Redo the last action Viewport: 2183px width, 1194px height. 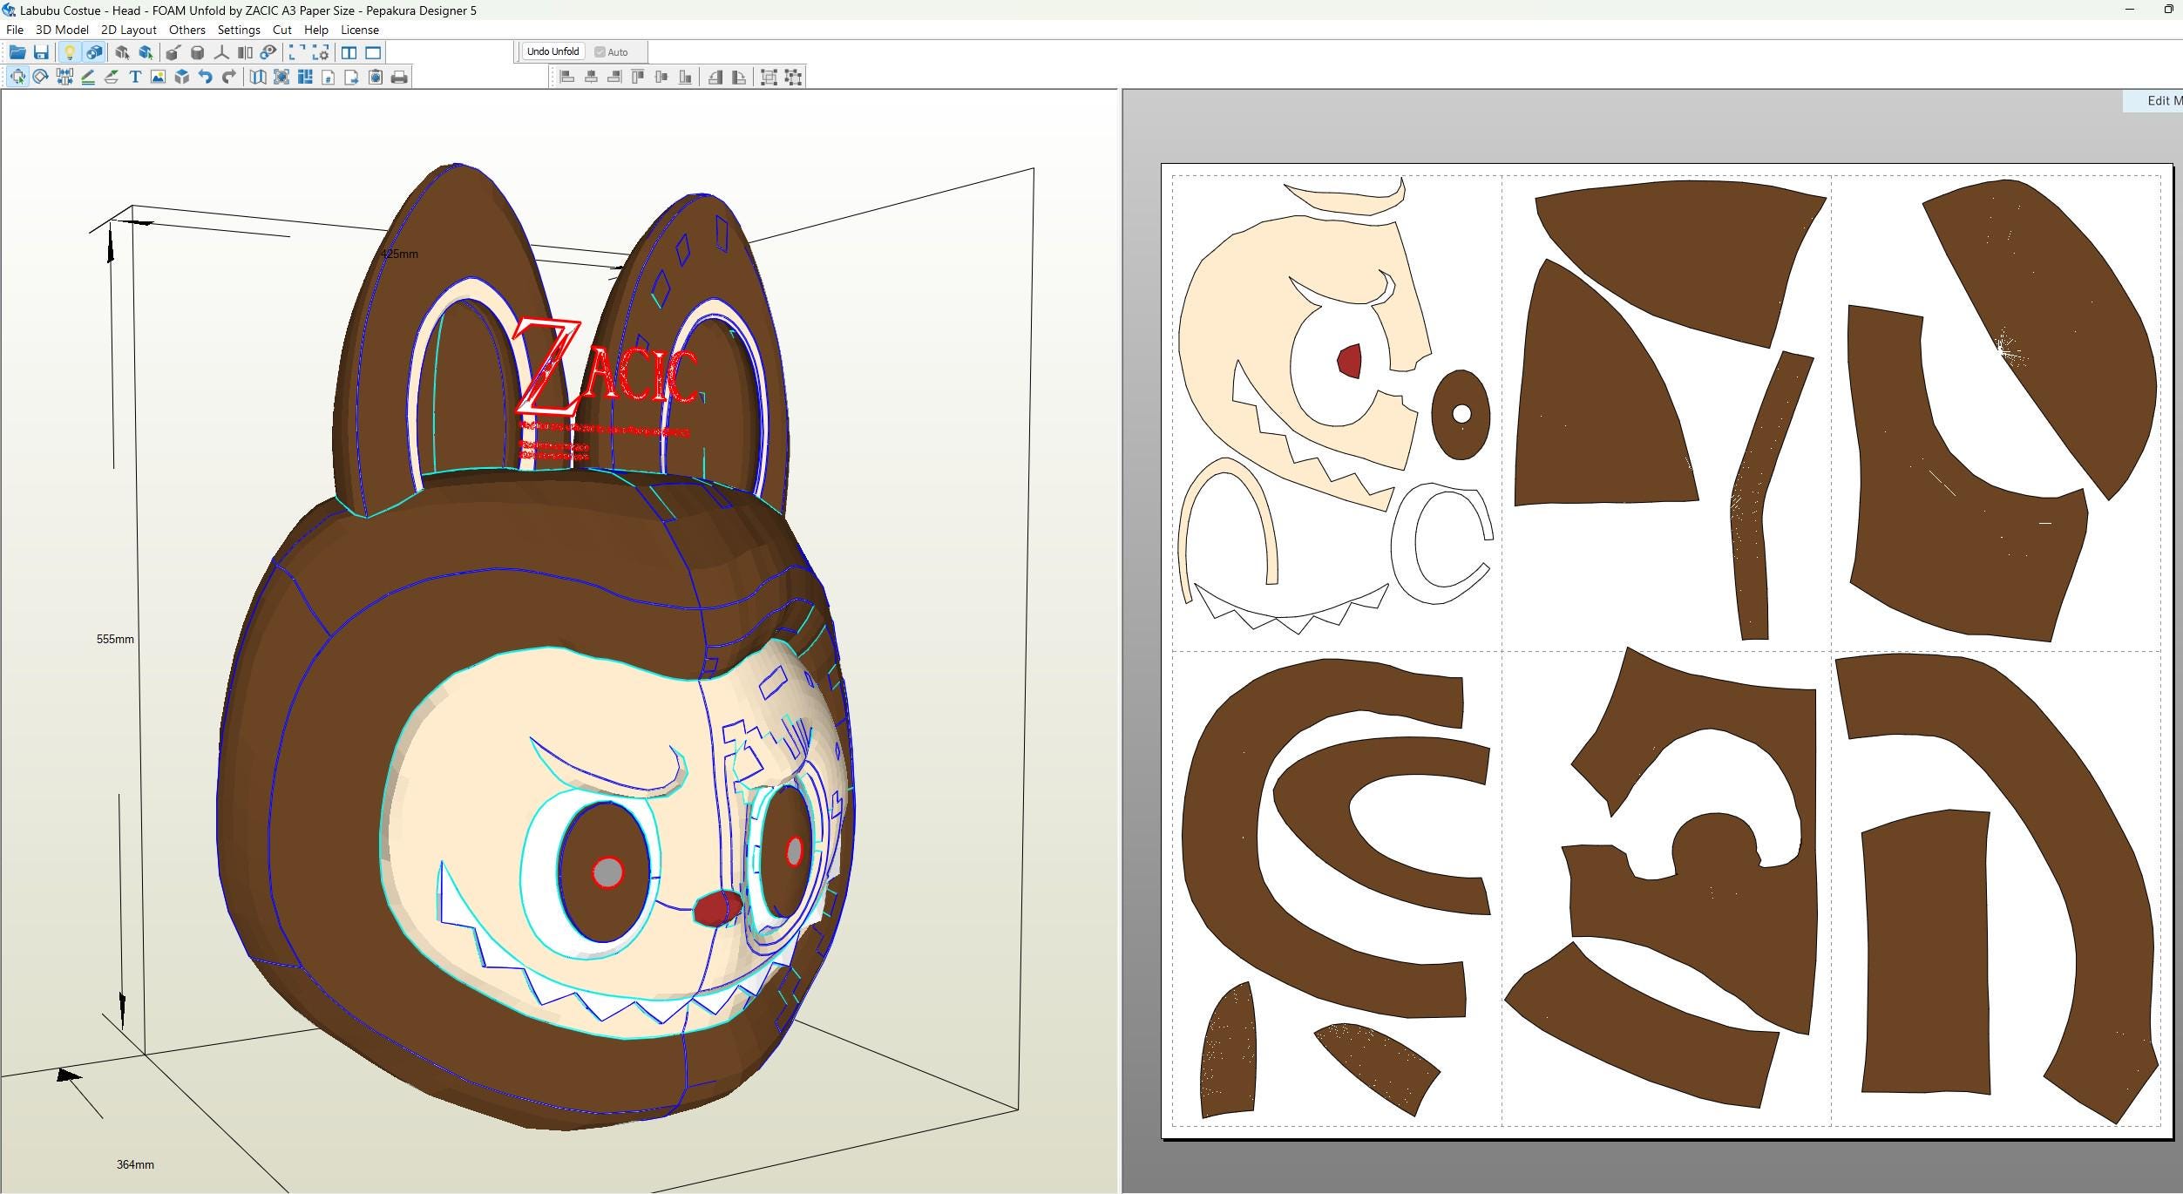click(x=229, y=77)
